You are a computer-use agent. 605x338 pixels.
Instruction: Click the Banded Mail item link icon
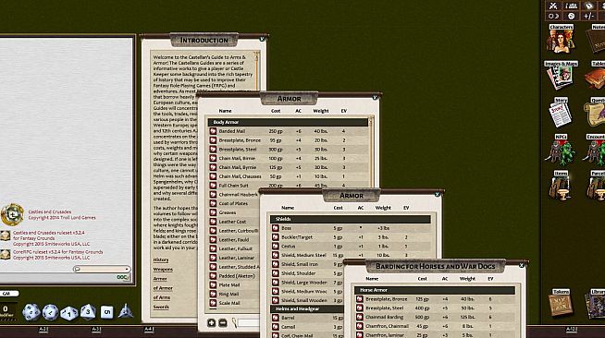pos(213,131)
